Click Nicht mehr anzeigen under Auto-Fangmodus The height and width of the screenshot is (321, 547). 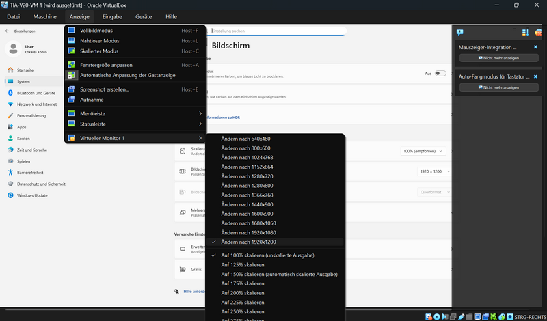tap(498, 87)
